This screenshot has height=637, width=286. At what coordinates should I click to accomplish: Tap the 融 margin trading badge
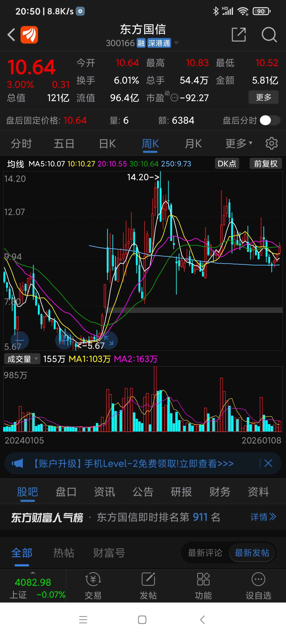(x=141, y=43)
